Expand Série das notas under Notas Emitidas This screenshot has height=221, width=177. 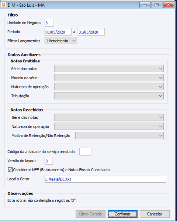[x=109, y=69]
